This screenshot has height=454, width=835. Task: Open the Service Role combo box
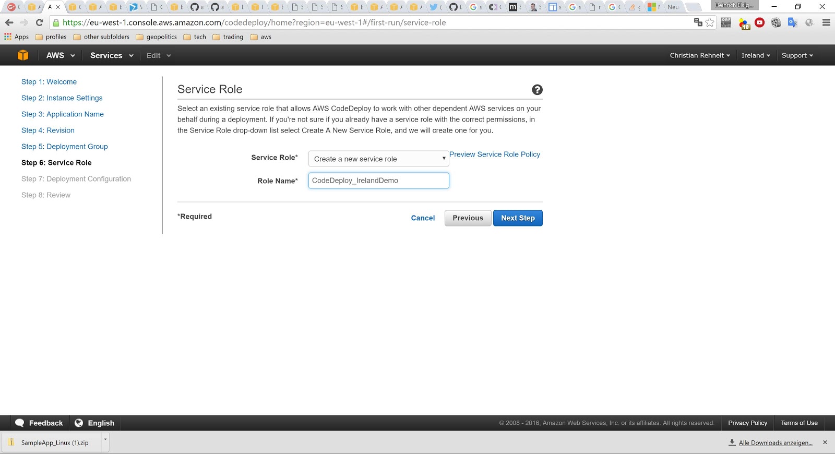point(379,159)
